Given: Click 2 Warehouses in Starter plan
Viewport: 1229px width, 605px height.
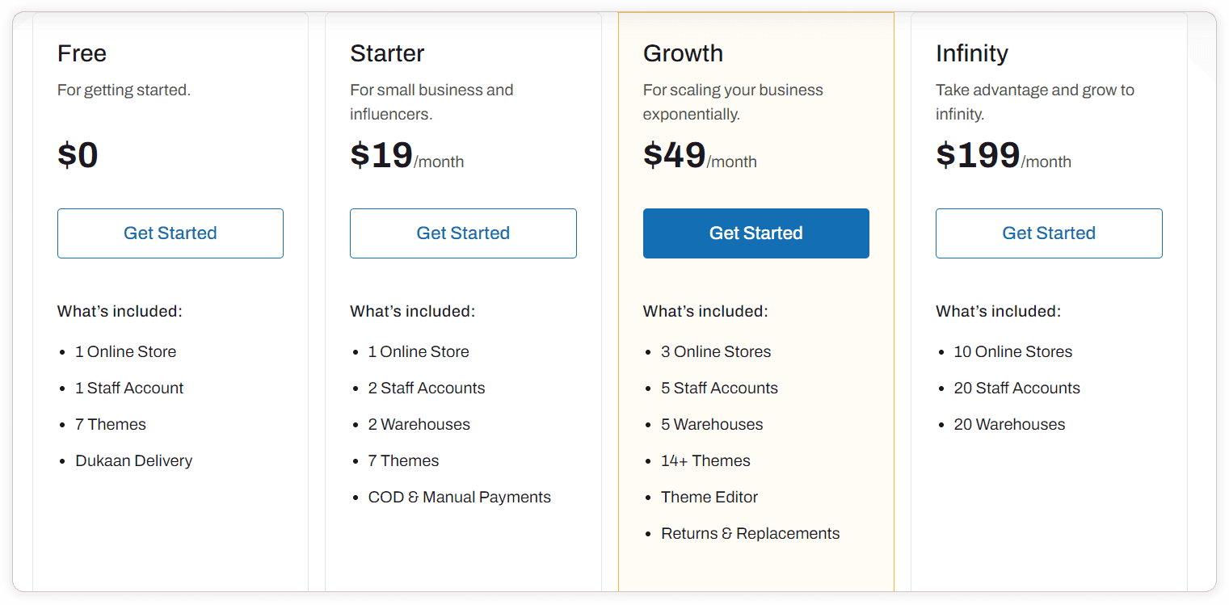Looking at the screenshot, I should (x=419, y=424).
